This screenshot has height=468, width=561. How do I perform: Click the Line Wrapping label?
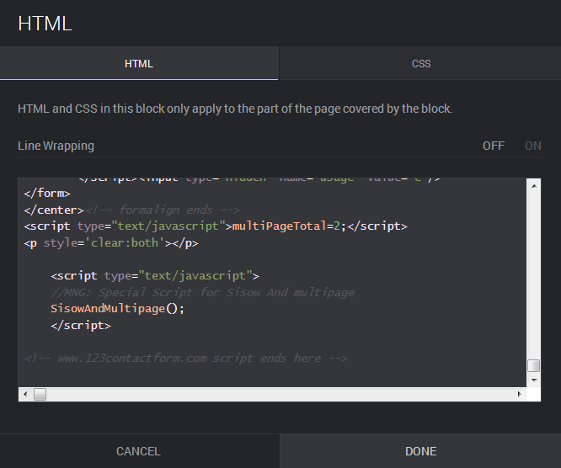(56, 146)
